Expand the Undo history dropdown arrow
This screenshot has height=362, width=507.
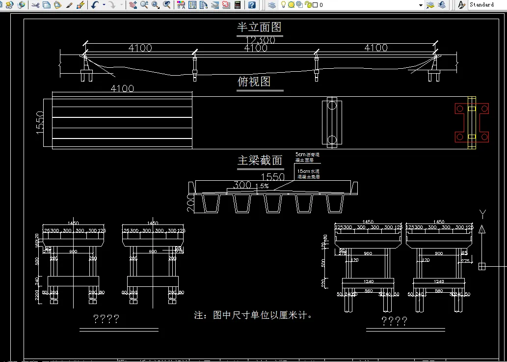click(x=103, y=4)
